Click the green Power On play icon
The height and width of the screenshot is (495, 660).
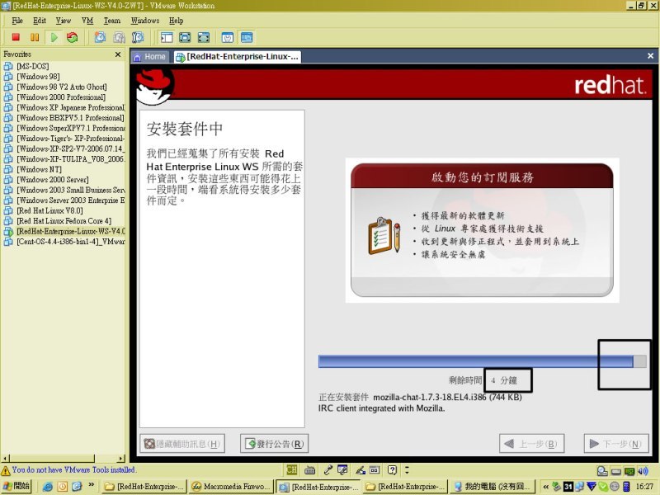pyautogui.click(x=54, y=37)
